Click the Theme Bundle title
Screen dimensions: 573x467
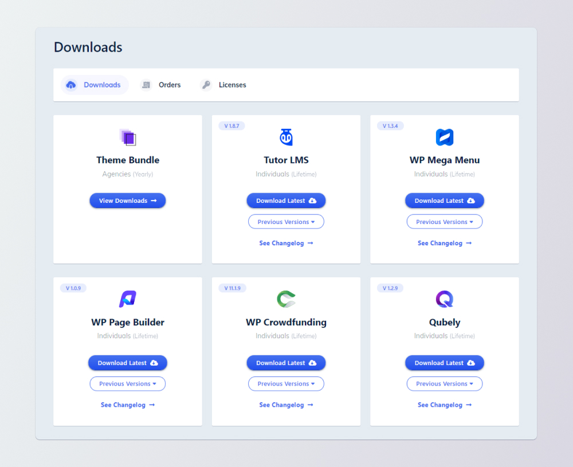point(128,160)
